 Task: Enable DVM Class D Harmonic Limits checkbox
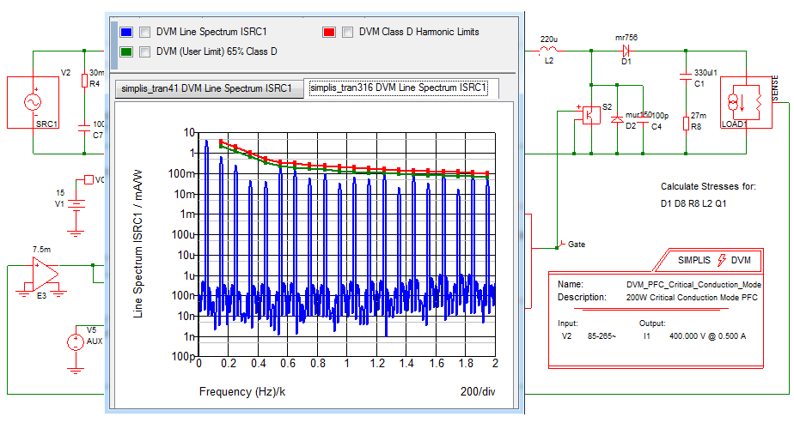pos(348,33)
